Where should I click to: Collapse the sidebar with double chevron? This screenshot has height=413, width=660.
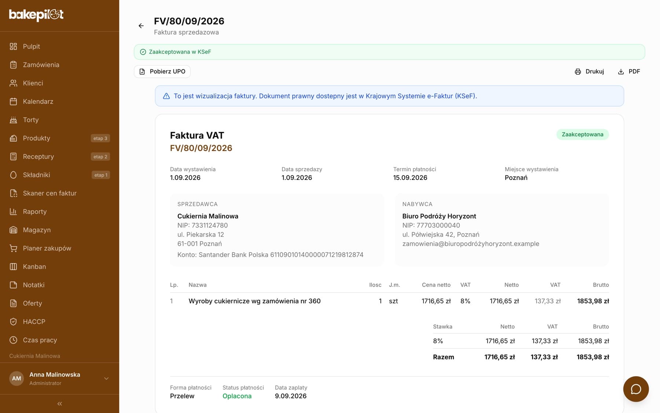(59, 404)
